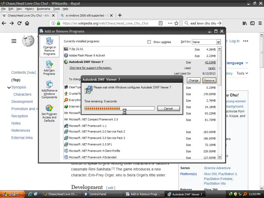Select Add New Programs sidebar icon
This screenshot has width=264, height=198.
tap(49, 68)
